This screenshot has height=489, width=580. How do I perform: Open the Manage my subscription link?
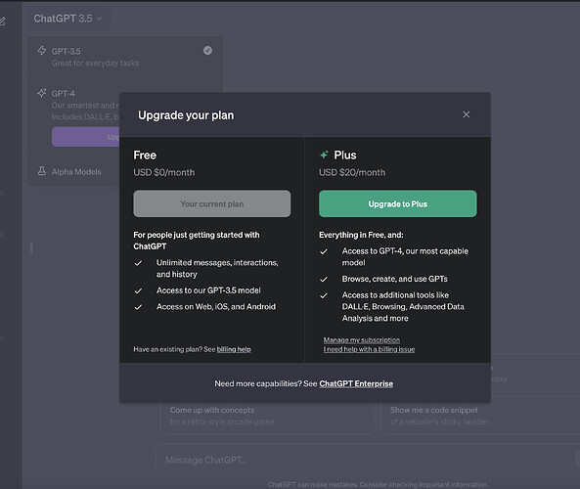pyautogui.click(x=362, y=340)
